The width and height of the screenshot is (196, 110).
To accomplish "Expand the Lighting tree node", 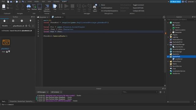I will 168,37.
